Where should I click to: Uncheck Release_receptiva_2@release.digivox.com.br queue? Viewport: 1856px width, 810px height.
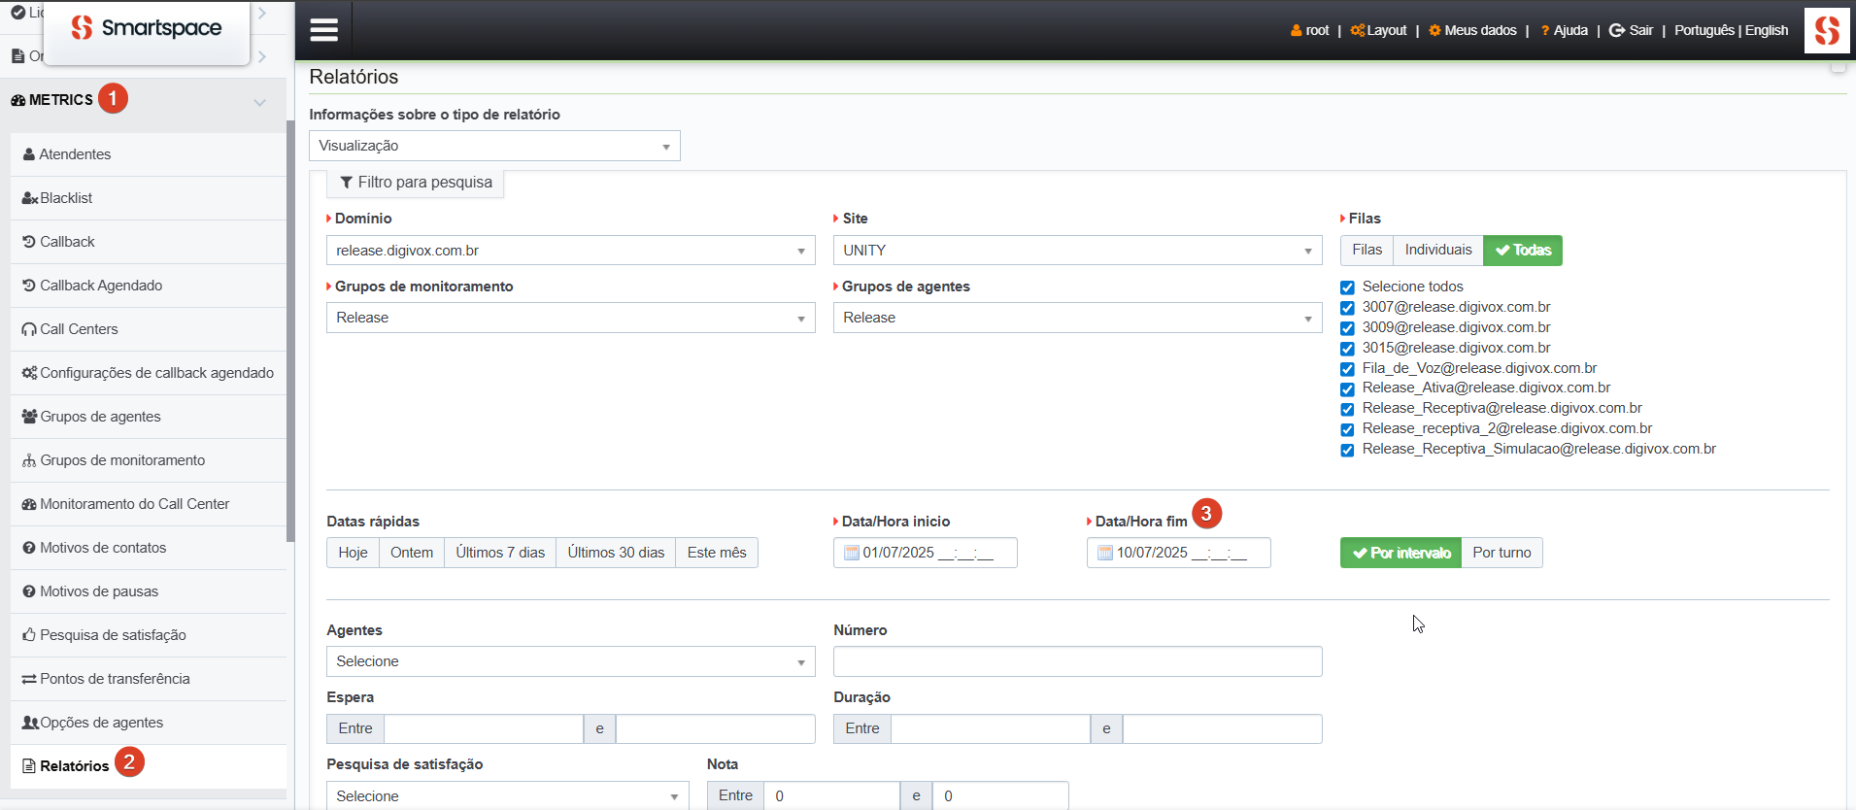[x=1347, y=429]
